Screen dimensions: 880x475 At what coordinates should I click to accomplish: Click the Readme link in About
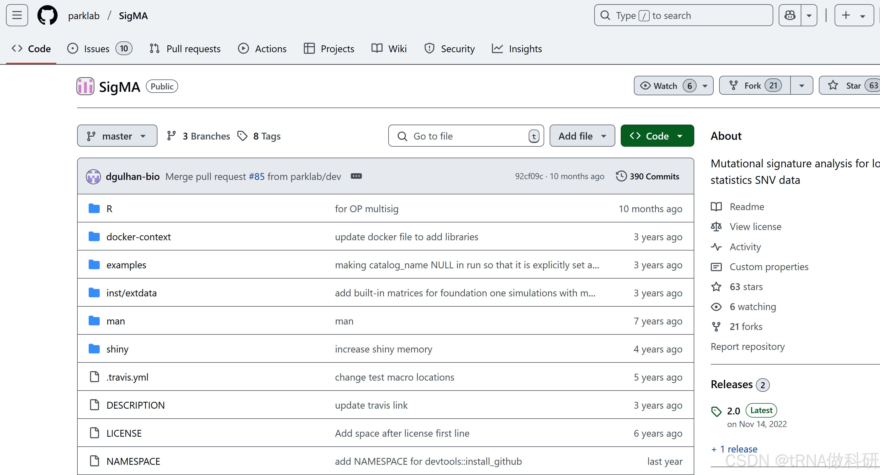pyautogui.click(x=746, y=207)
